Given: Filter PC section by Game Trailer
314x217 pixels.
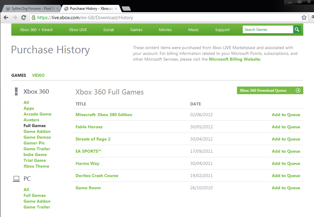Looking at the screenshot, I should [x=37, y=207].
